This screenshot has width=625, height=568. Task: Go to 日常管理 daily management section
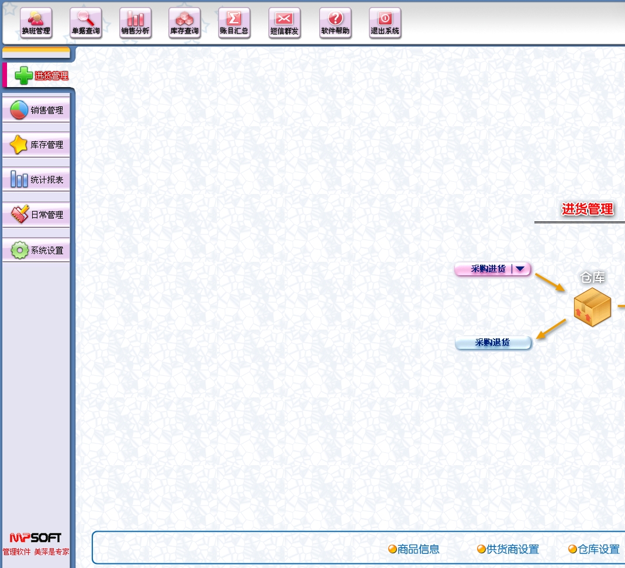[x=36, y=214]
